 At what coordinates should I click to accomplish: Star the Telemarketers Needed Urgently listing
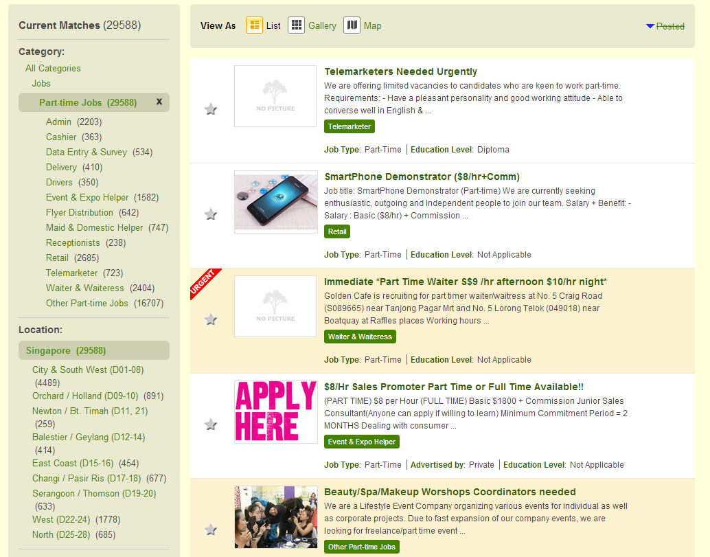(x=211, y=109)
